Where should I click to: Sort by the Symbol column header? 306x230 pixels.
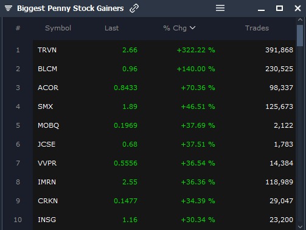point(58,28)
